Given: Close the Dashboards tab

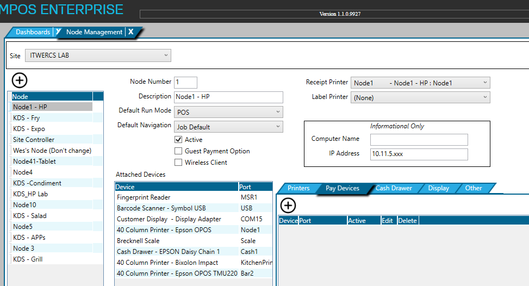Looking at the screenshot, I should point(58,32).
